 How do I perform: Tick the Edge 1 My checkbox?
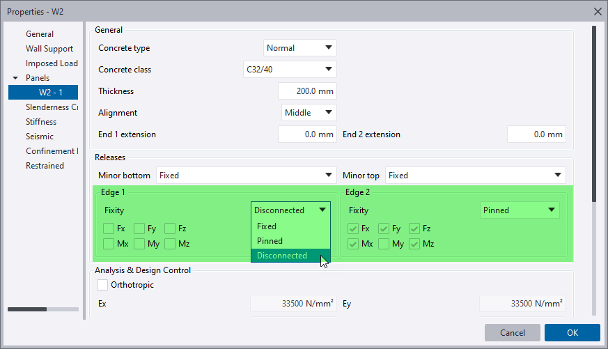point(139,244)
